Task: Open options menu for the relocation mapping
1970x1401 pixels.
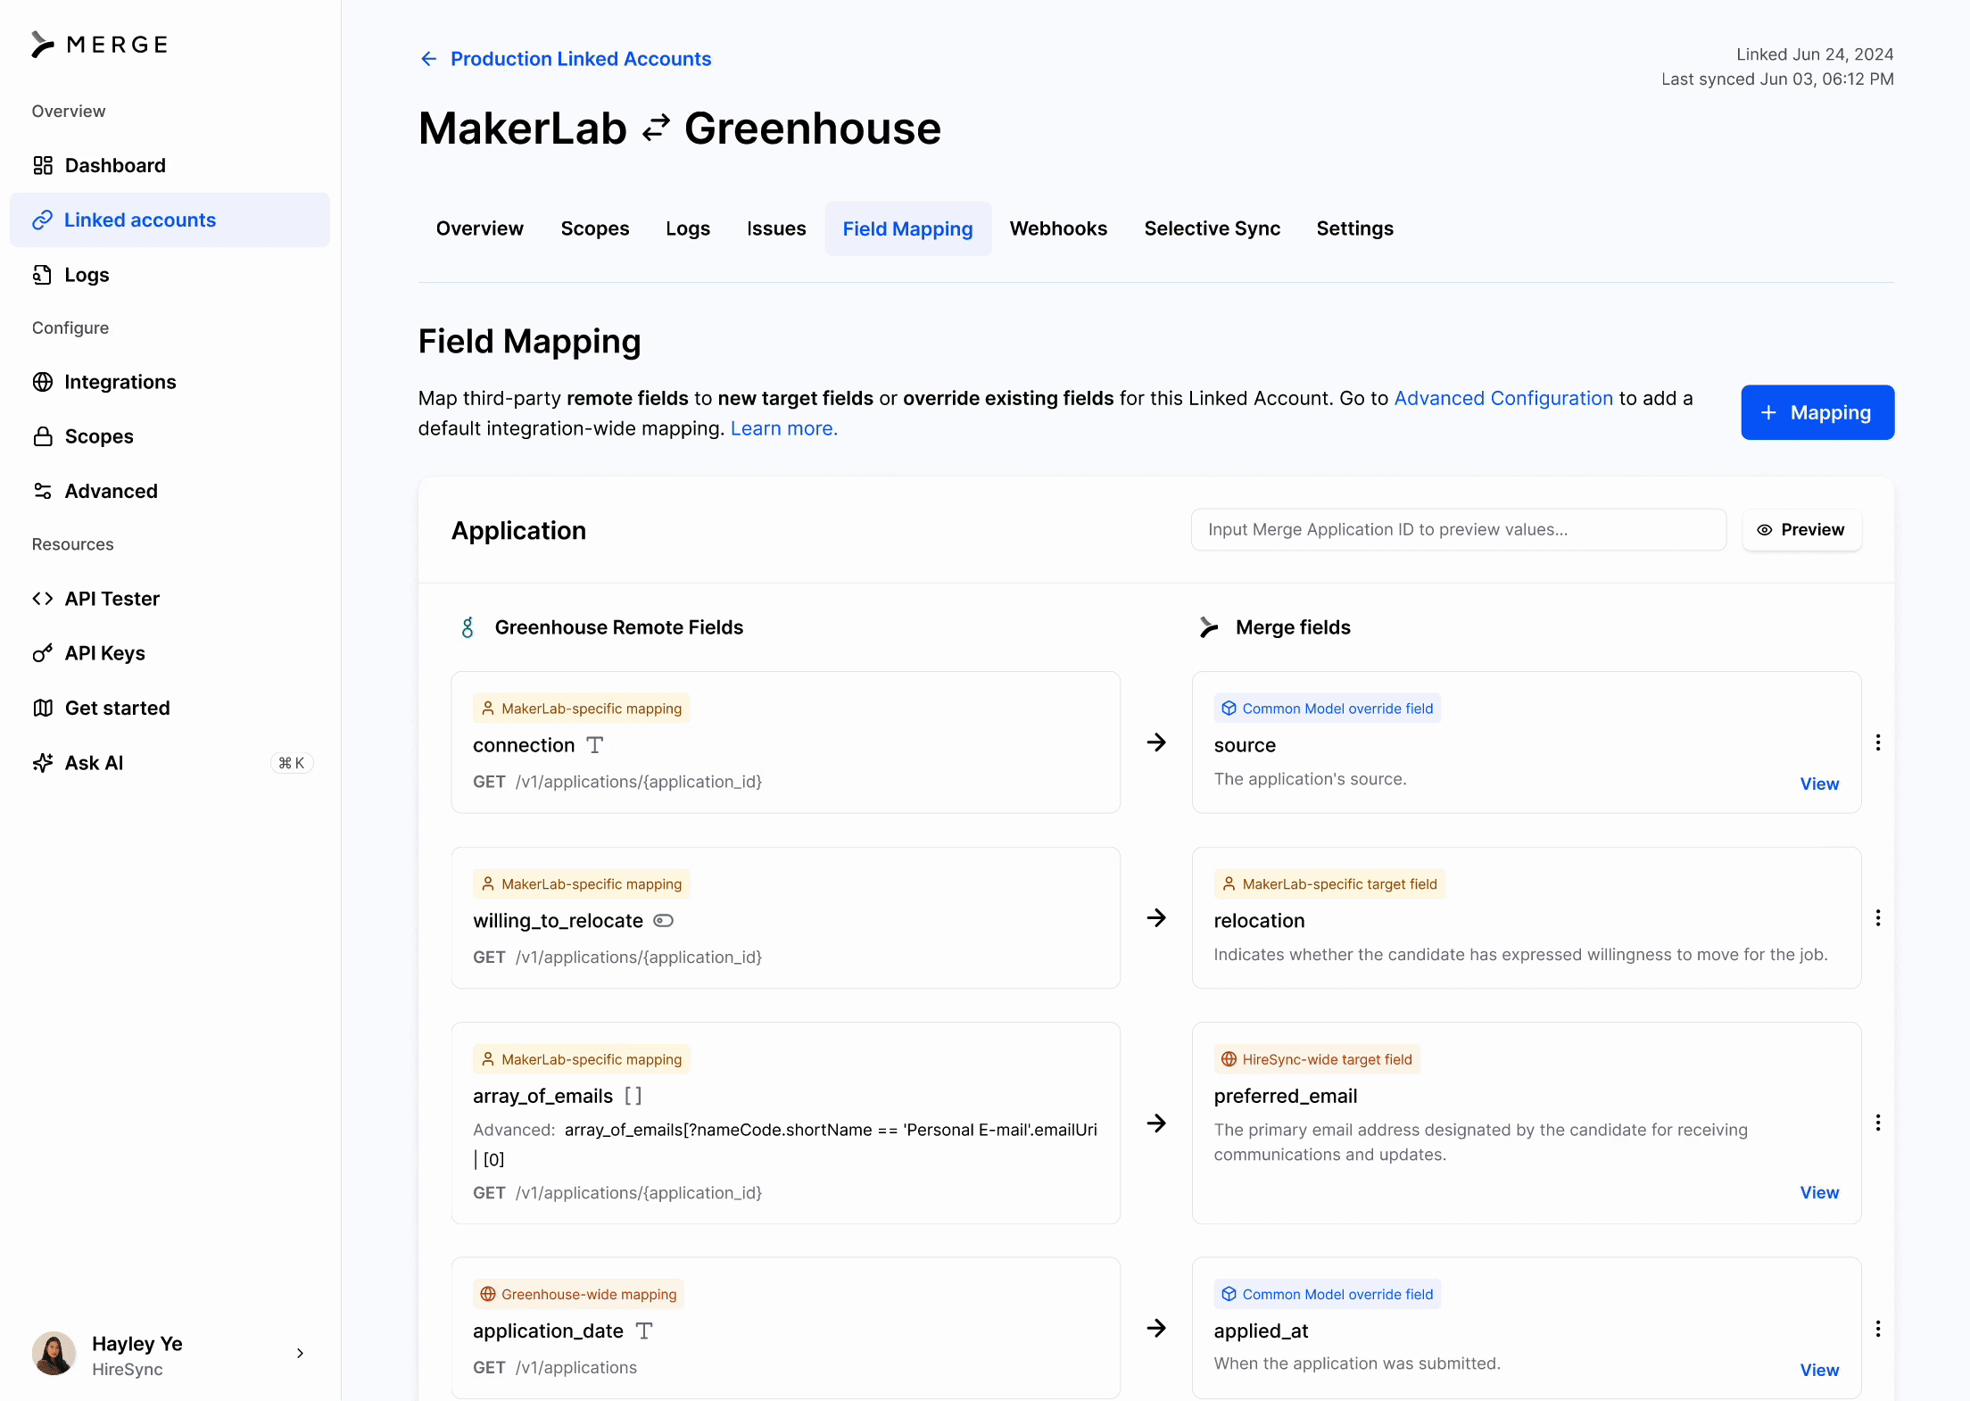Action: click(1878, 918)
